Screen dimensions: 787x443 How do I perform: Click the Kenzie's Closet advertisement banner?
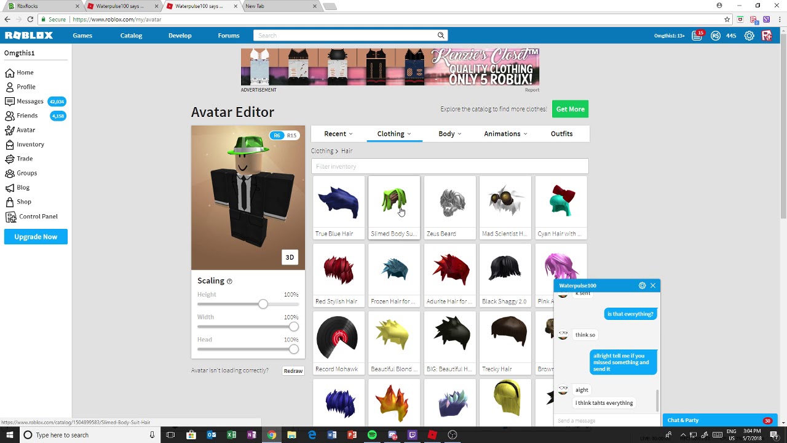[x=390, y=67]
